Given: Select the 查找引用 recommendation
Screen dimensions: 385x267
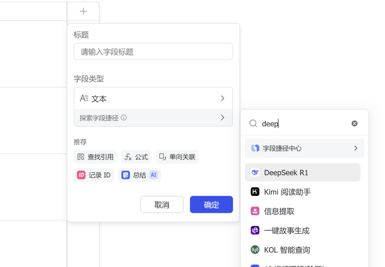Looking at the screenshot, I should click(x=95, y=157).
